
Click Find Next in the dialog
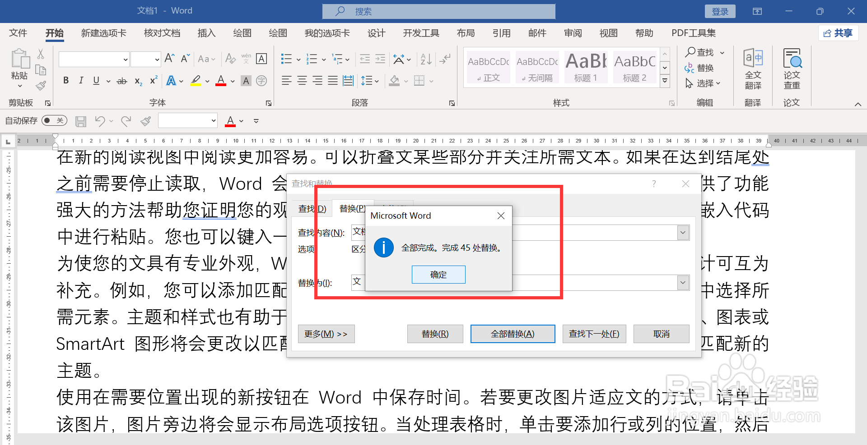point(594,334)
